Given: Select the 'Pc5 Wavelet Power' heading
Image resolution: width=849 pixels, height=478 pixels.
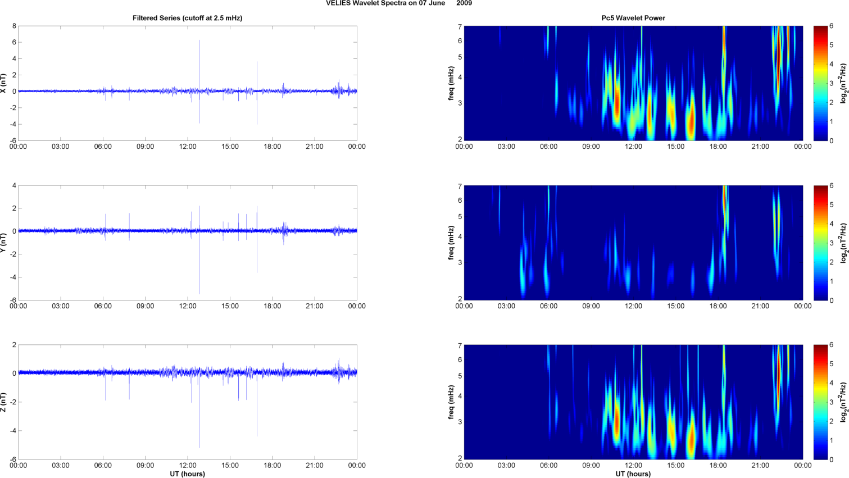Looking at the screenshot, I should (x=633, y=18).
